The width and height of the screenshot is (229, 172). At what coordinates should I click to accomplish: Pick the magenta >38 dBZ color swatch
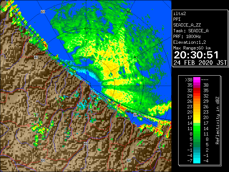click(x=197, y=80)
